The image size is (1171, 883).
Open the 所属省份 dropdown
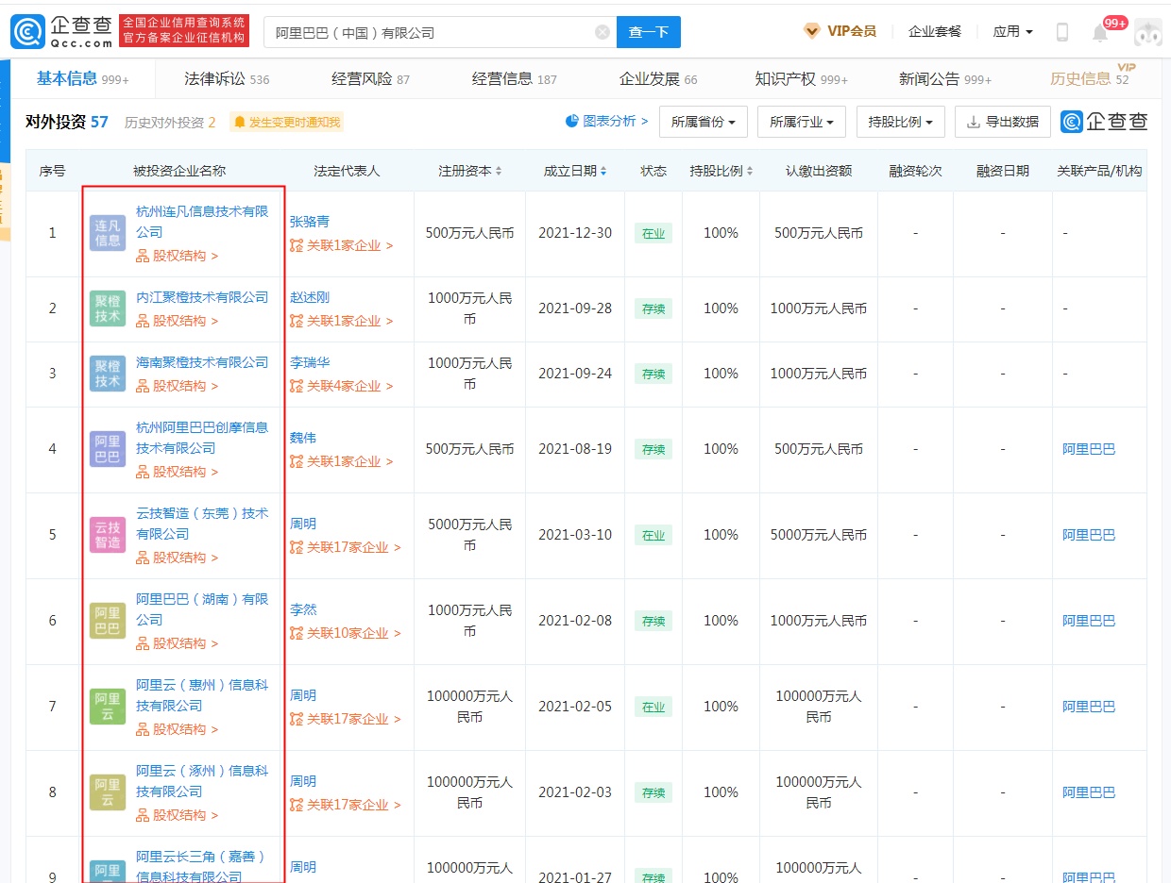704,122
